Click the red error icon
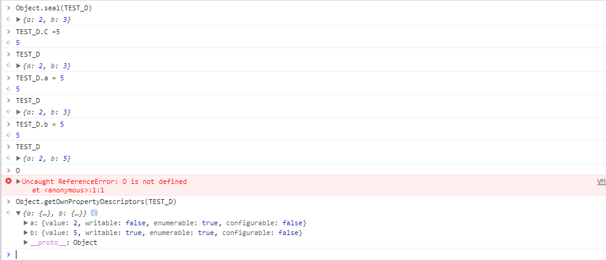Screen dimensions: 606x260 click(9, 181)
